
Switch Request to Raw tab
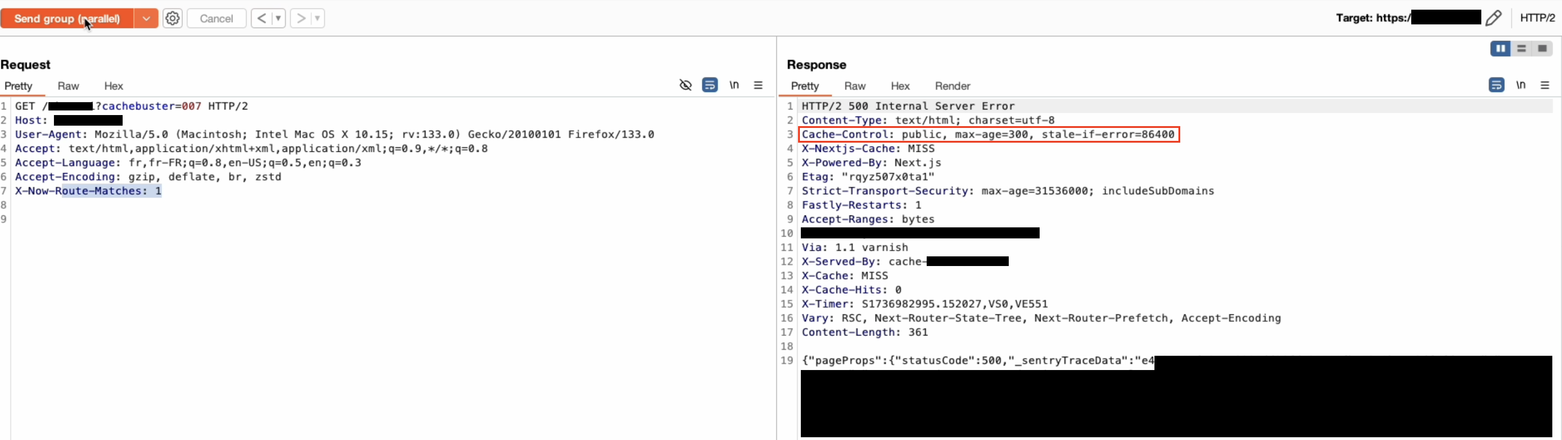(x=69, y=86)
